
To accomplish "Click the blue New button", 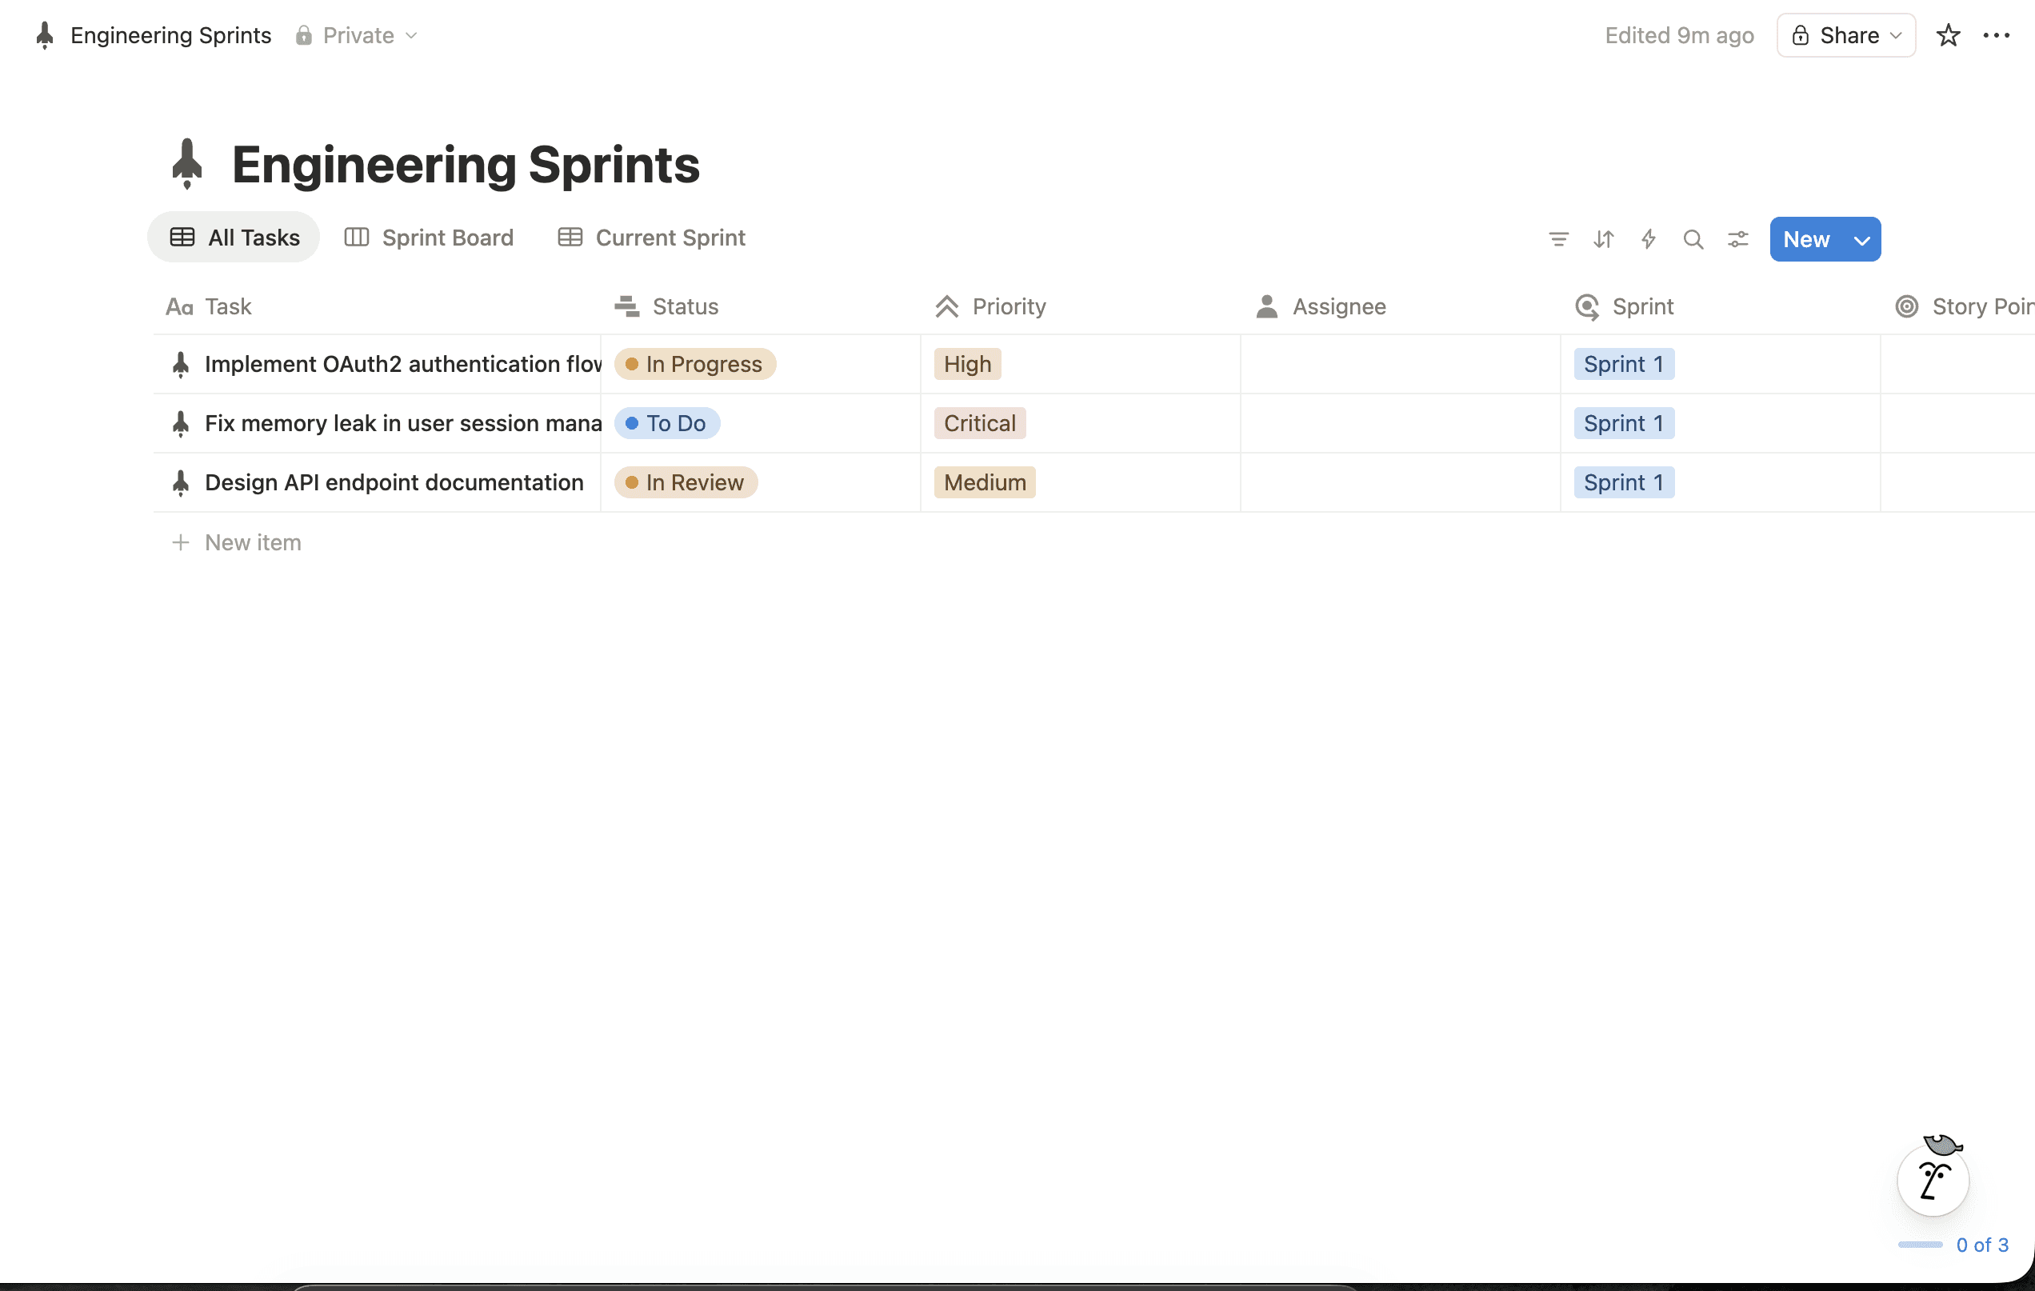I will (x=1806, y=240).
